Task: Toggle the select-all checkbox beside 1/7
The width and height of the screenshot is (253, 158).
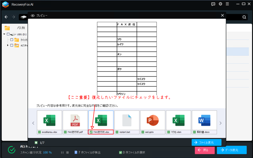Action: pos(36,143)
